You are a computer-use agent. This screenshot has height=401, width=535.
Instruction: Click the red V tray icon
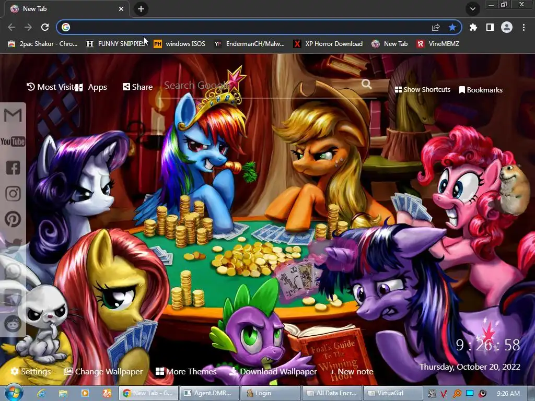pyautogui.click(x=444, y=394)
